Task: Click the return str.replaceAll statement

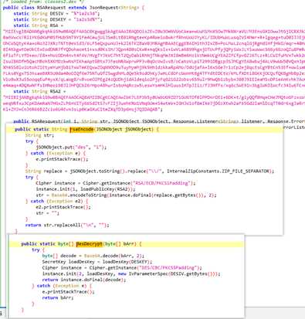Action: pos(67,225)
